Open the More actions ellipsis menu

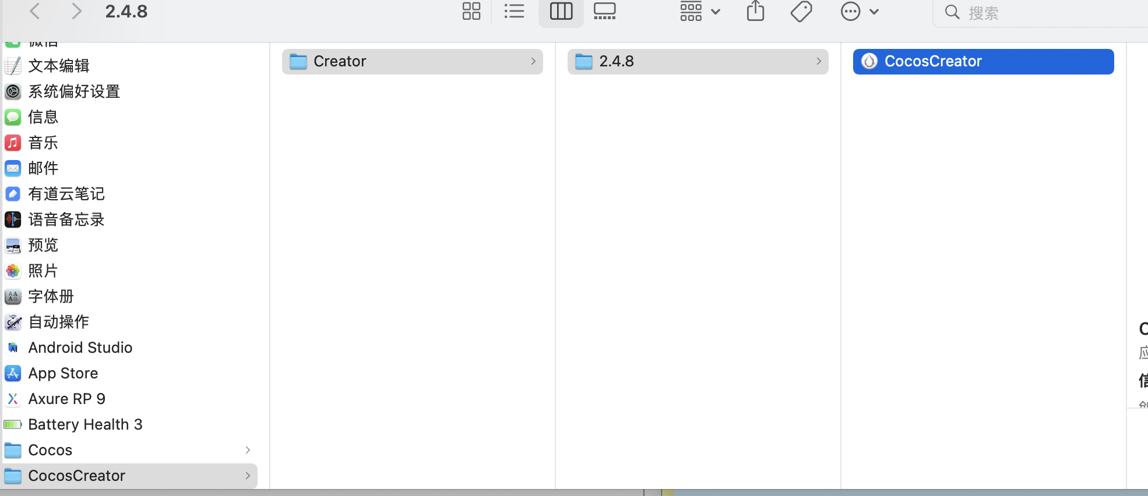[x=860, y=11]
